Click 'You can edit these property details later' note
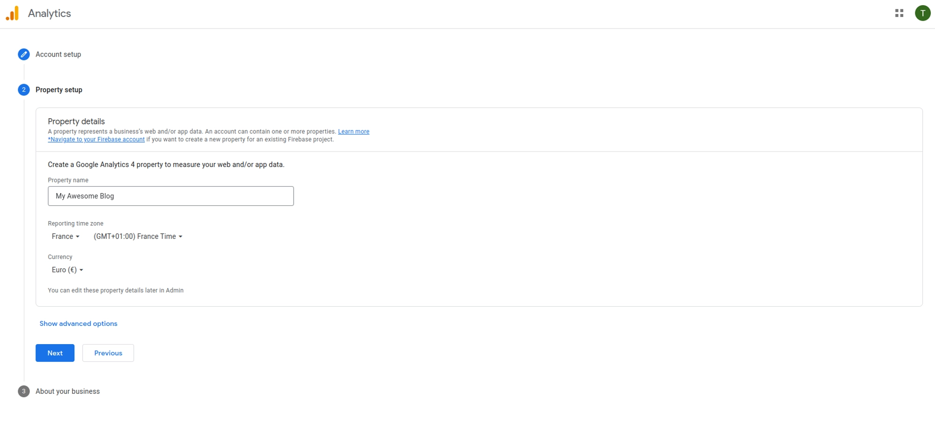935x440 pixels. coord(115,290)
